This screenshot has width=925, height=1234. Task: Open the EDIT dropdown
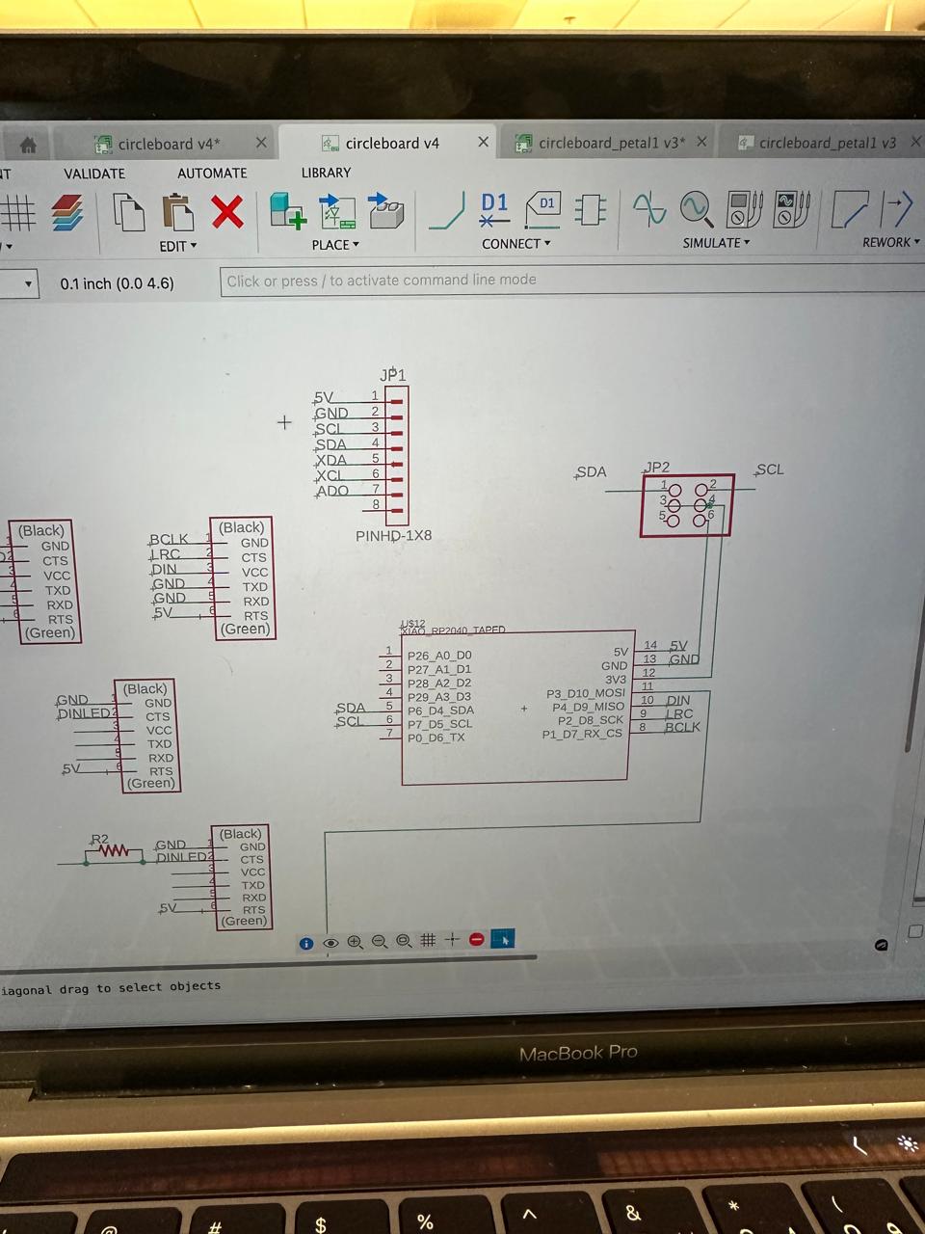click(178, 246)
